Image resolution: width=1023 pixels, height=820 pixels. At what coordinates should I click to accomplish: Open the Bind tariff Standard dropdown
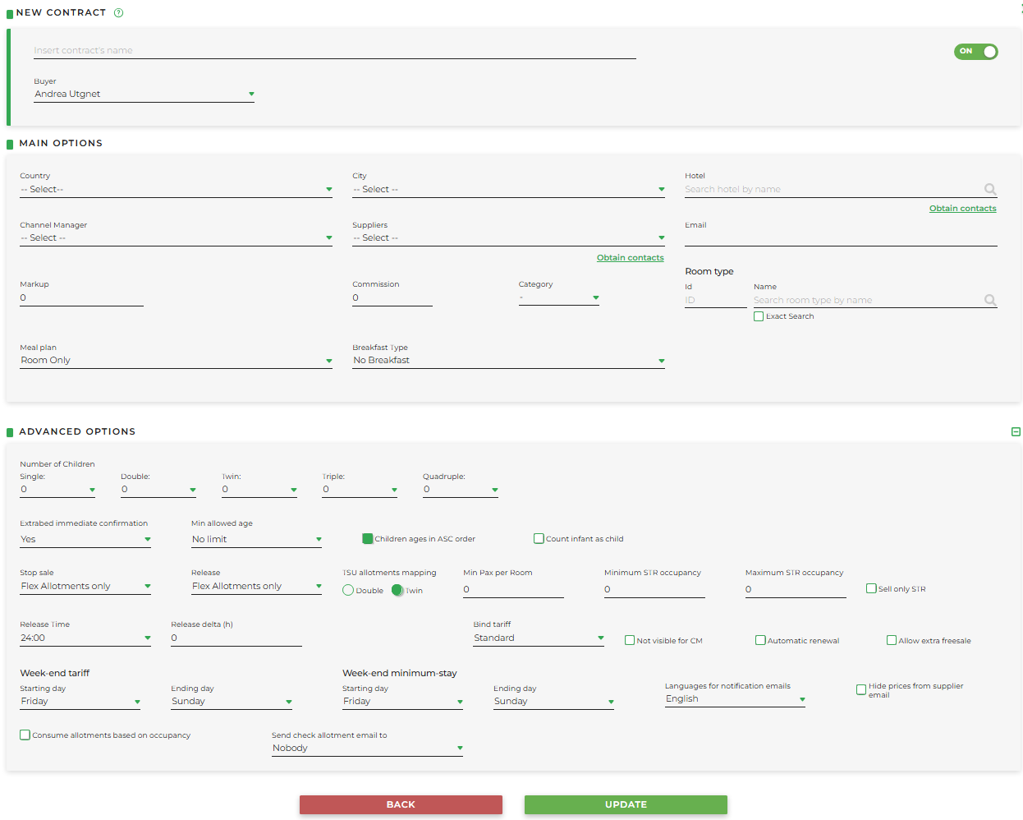(x=539, y=638)
